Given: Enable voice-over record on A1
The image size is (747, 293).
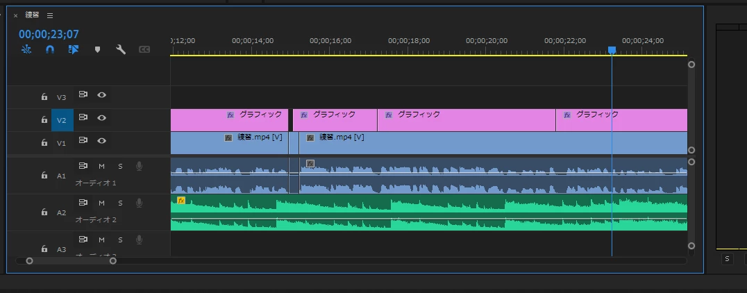Looking at the screenshot, I should point(139,166).
